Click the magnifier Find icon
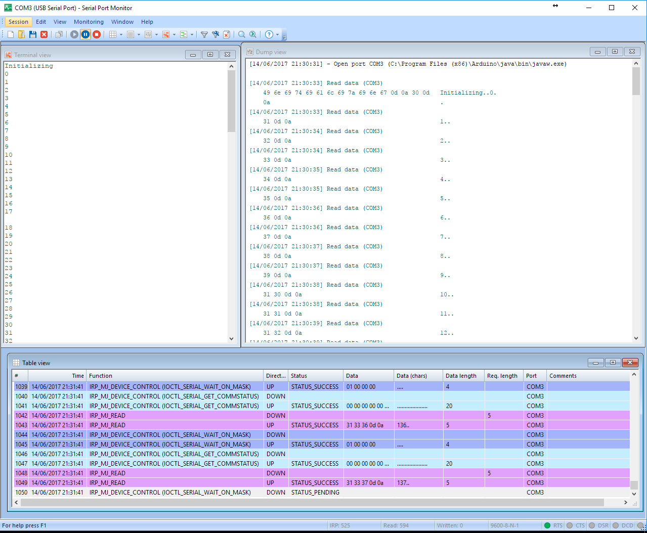The height and width of the screenshot is (533, 647). click(242, 34)
